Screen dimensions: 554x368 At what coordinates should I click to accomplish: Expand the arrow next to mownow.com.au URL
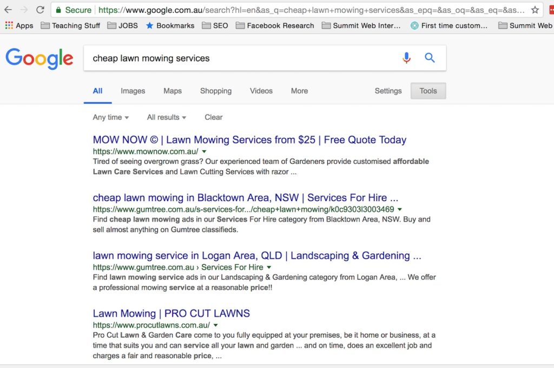click(204, 152)
